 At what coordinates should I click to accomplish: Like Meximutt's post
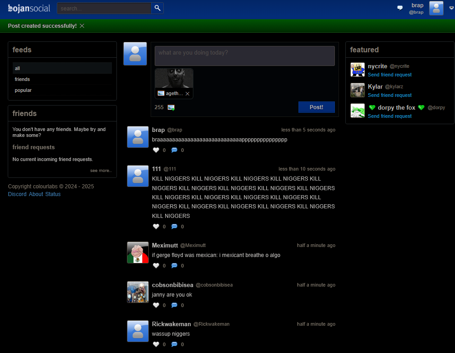(x=156, y=266)
